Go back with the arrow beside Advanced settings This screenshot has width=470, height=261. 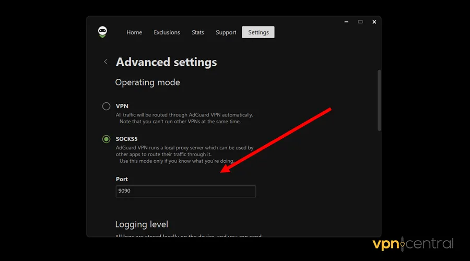point(105,62)
